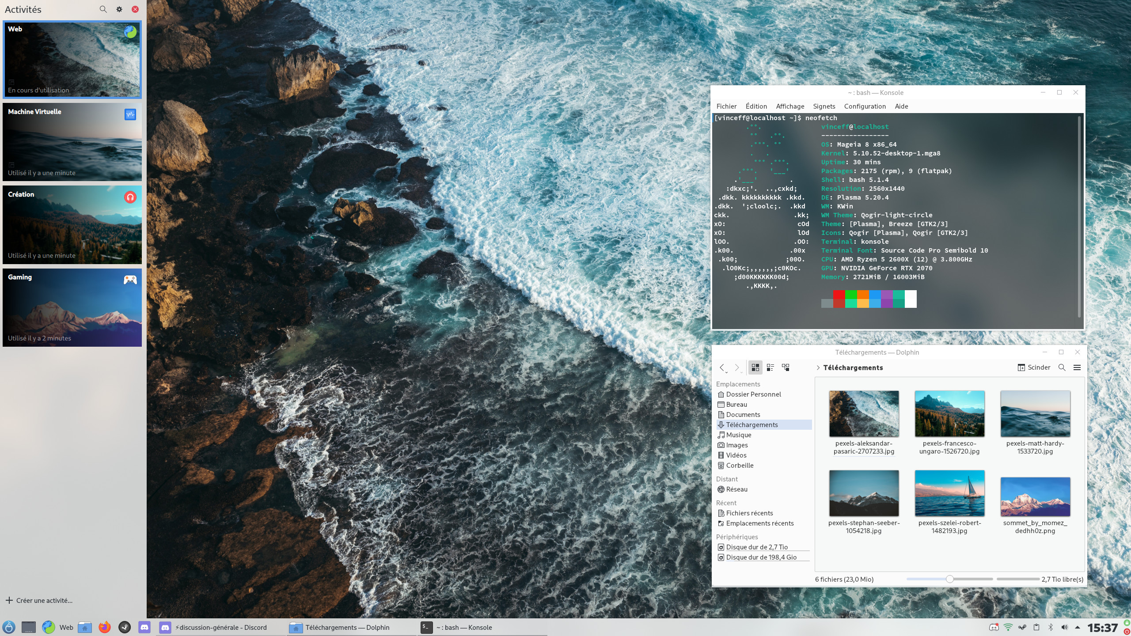Viewport: 1131px width, 636px height.
Task: Open Disque dur de 2,7 Tio
Action: (x=764, y=547)
